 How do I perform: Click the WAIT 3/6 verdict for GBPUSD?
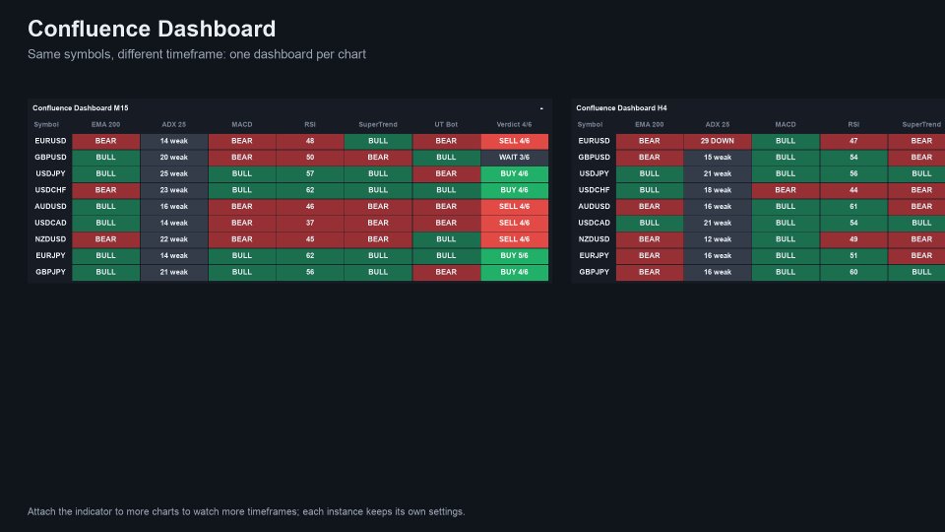pyautogui.click(x=514, y=157)
